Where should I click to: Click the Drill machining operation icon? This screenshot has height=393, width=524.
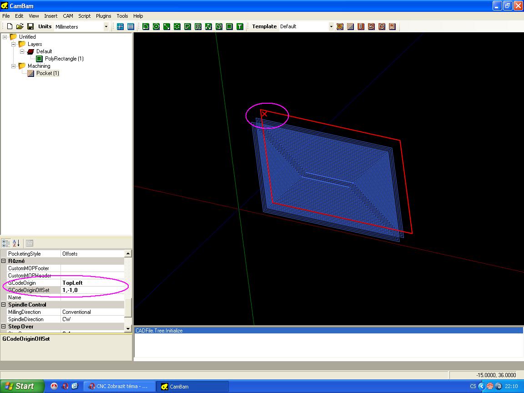pyautogui.click(x=361, y=26)
